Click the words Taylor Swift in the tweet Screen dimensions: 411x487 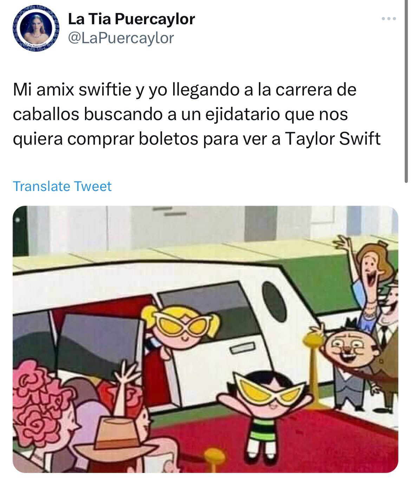pos(332,139)
